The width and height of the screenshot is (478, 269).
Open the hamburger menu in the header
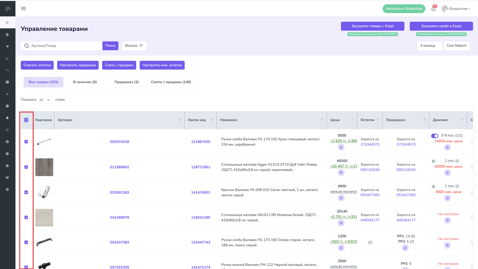pos(23,9)
